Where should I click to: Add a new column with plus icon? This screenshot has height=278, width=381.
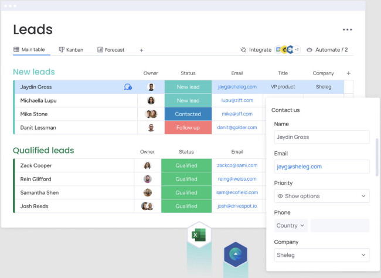tap(349, 73)
